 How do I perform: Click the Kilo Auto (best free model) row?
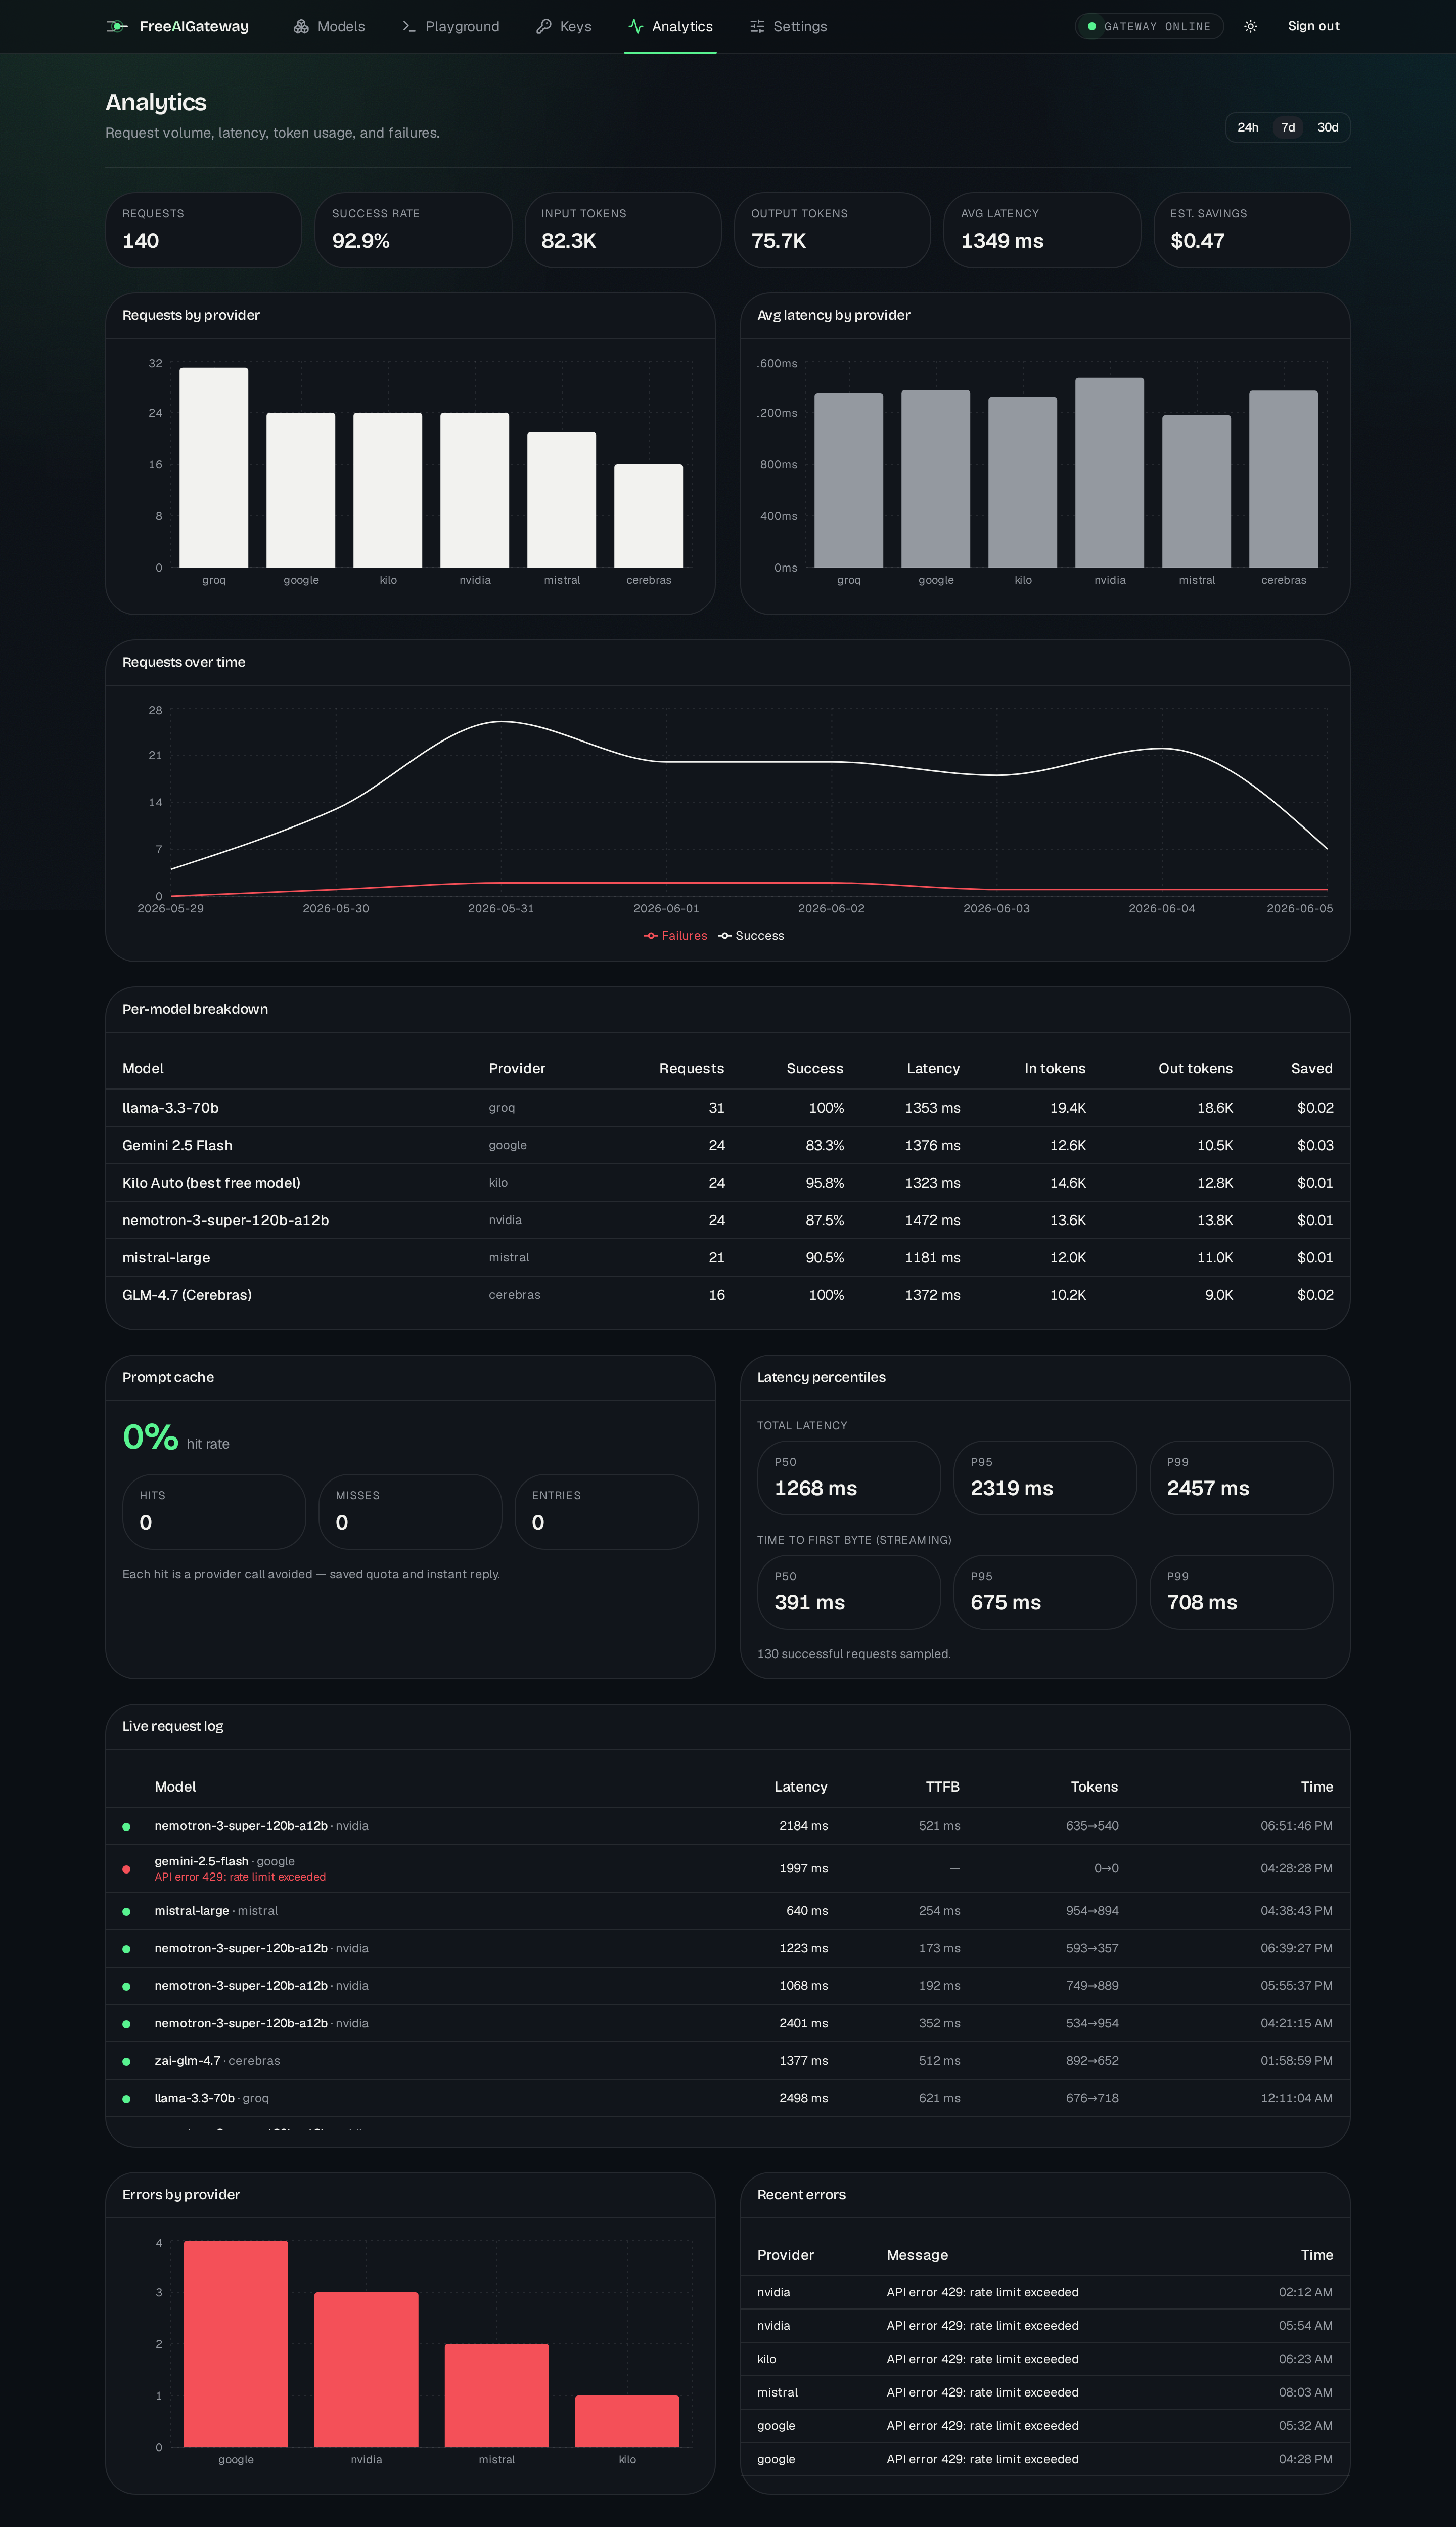728,1183
